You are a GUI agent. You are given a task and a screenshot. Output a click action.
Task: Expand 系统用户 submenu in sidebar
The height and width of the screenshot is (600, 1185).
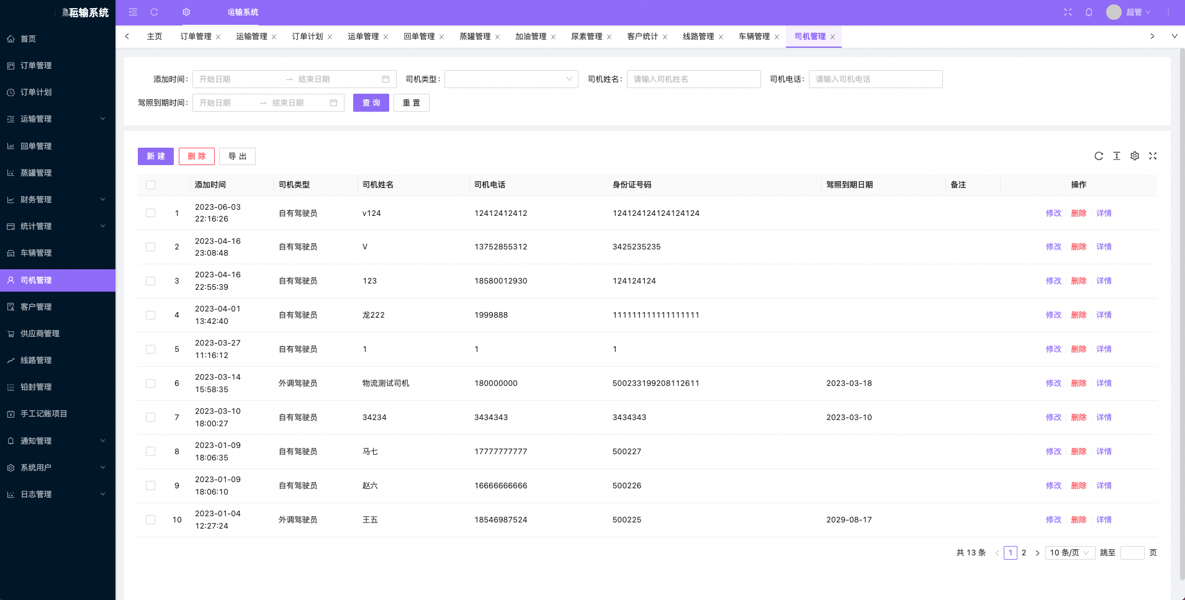pos(58,467)
